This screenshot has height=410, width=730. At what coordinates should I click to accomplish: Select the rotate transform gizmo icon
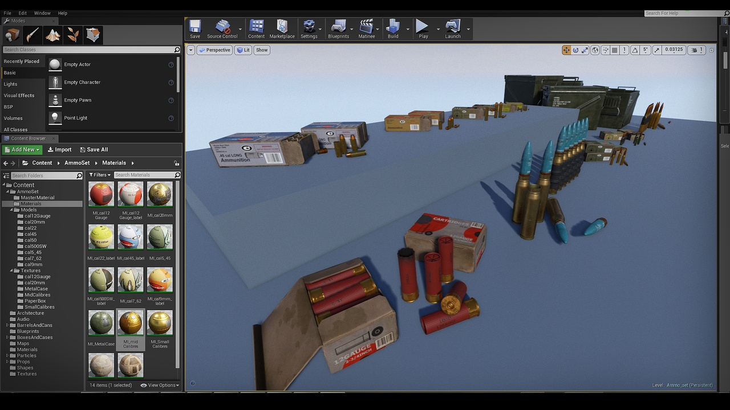coord(576,50)
